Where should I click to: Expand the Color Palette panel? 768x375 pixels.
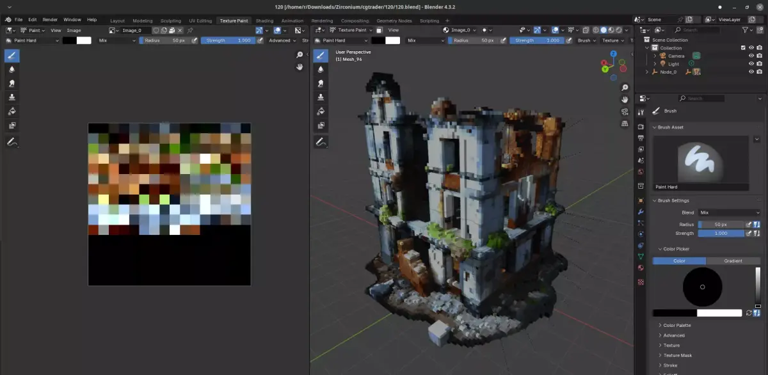676,326
